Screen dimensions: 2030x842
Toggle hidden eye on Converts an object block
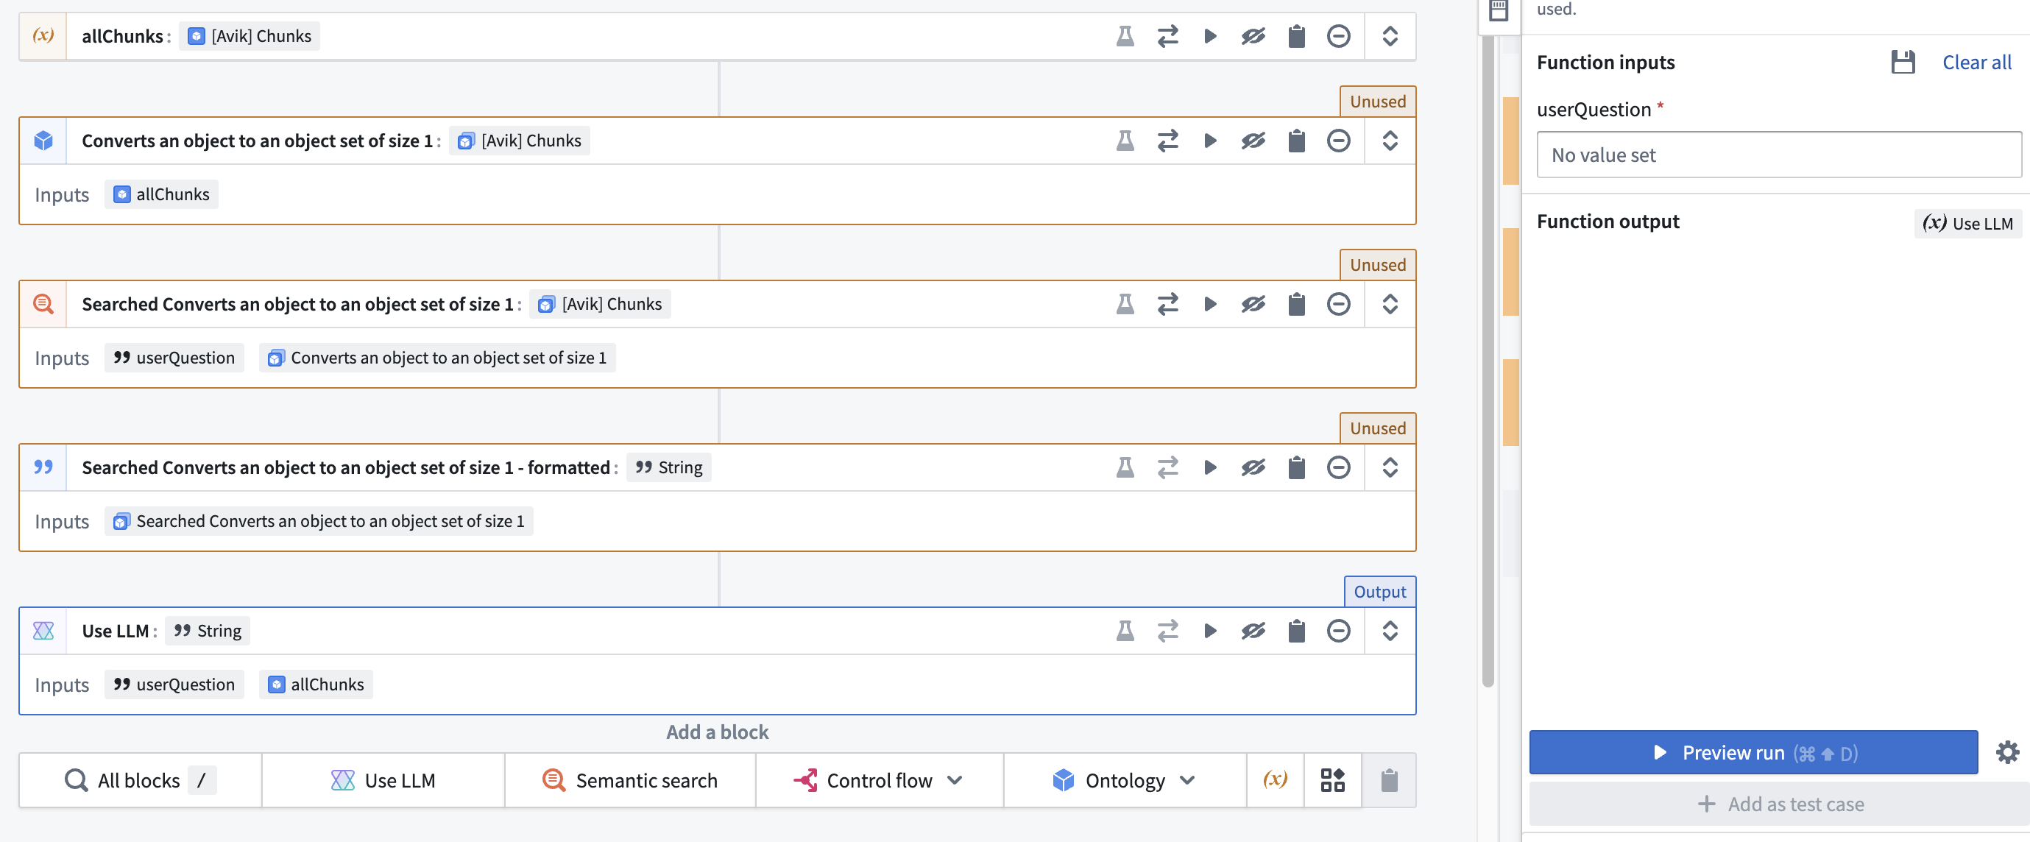tap(1252, 141)
